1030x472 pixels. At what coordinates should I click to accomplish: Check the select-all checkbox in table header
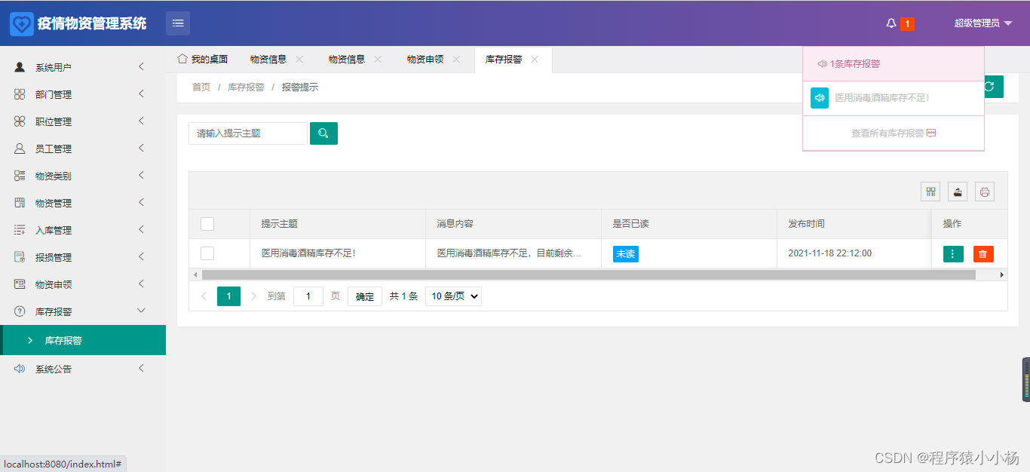[x=207, y=224]
